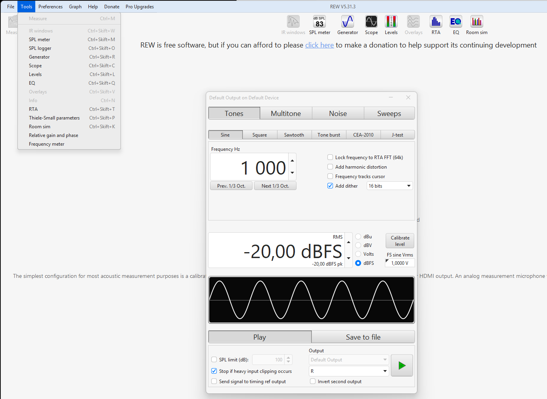Screen dimensions: 547x399
Task: Open the Room sim toolbar icon
Action: (x=476, y=22)
